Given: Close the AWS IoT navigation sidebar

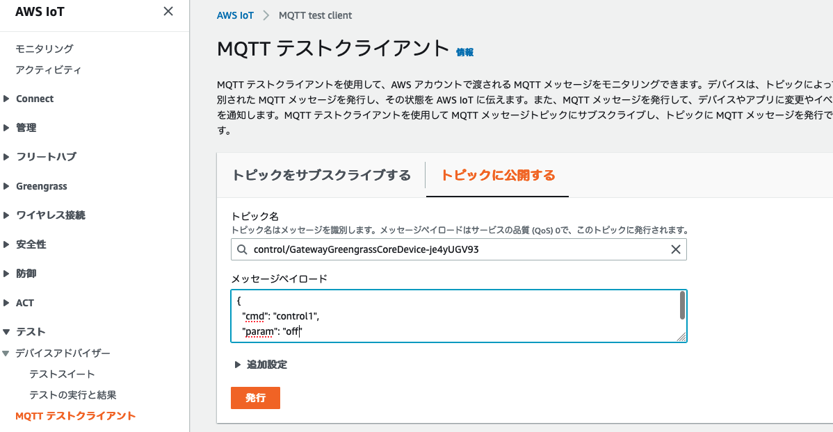Looking at the screenshot, I should click(x=168, y=11).
